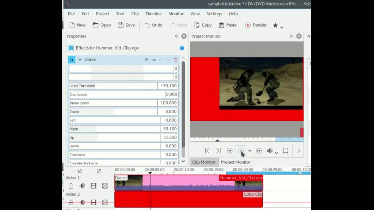
Task: Select the red Color Clip in timeline
Action: (189, 199)
